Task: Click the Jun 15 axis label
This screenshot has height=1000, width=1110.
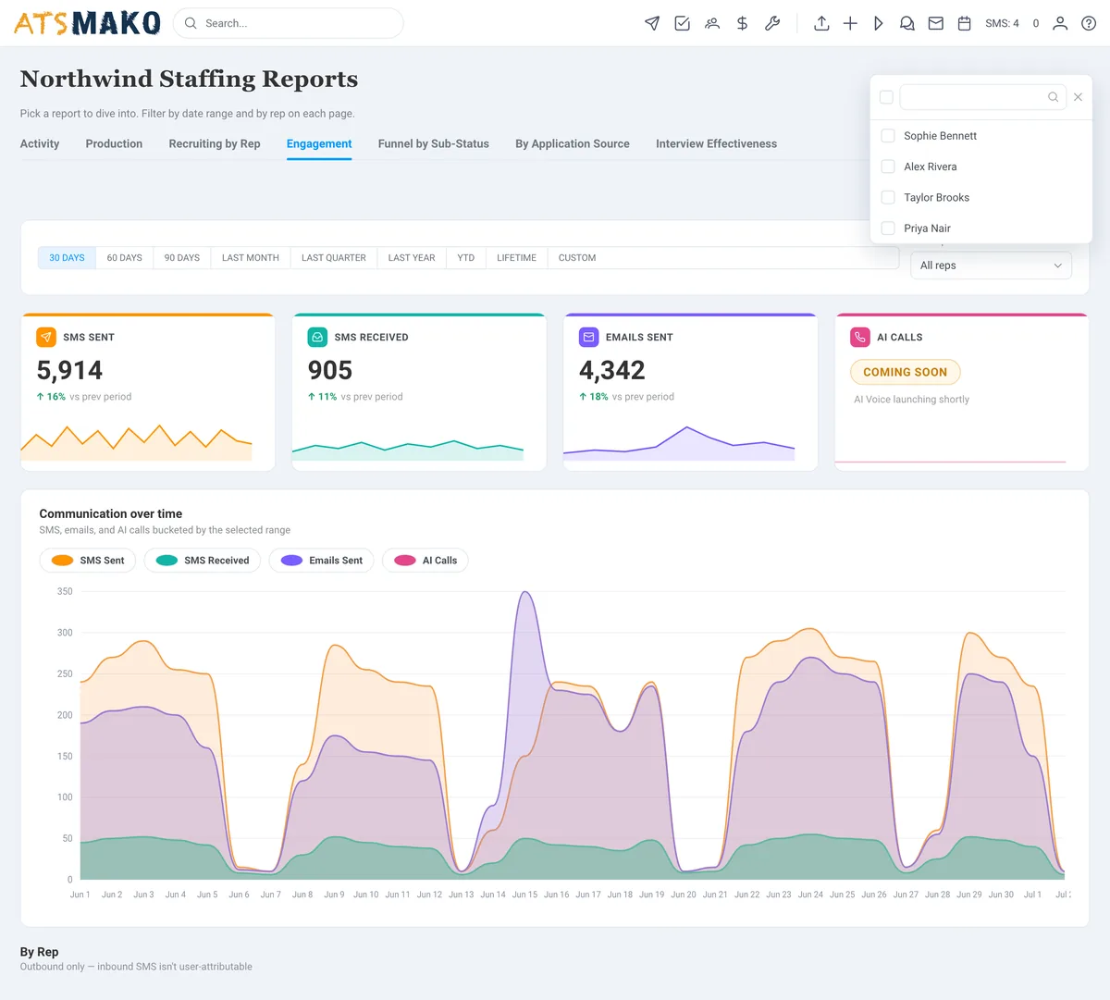Action: pyautogui.click(x=524, y=895)
